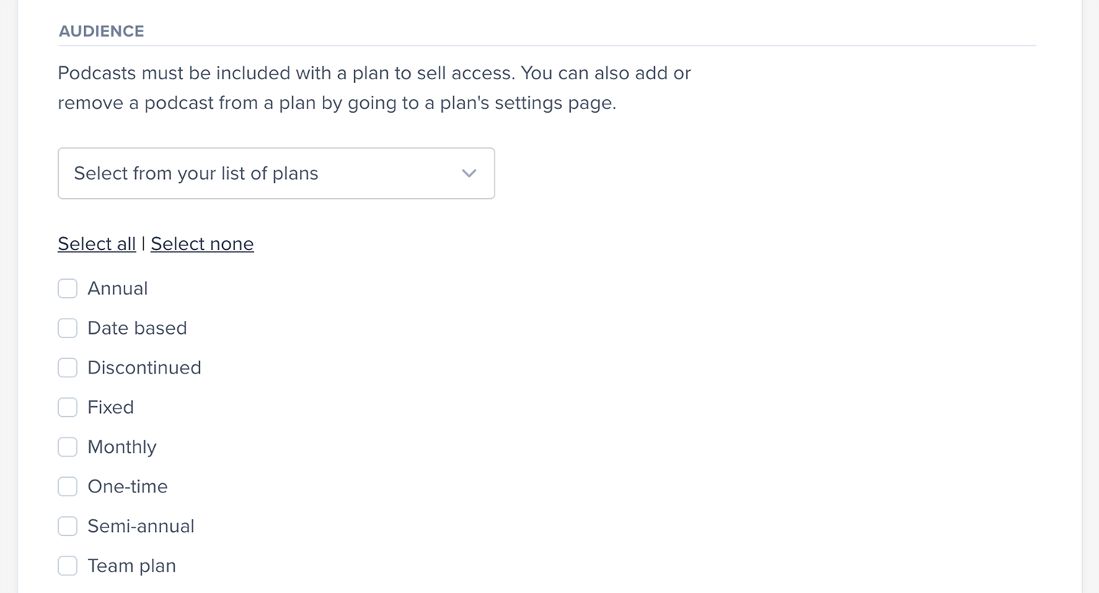1099x593 pixels.
Task: Check the Annual plan checkbox
Action: (x=68, y=289)
